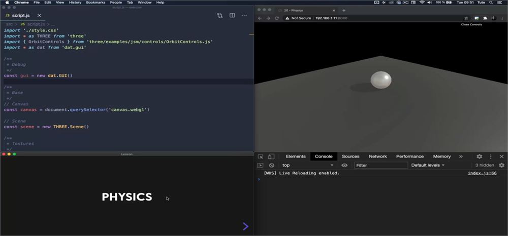Image resolution: width=508 pixels, height=236 pixels.
Task: Open the View menu
Action: click(60, 2)
